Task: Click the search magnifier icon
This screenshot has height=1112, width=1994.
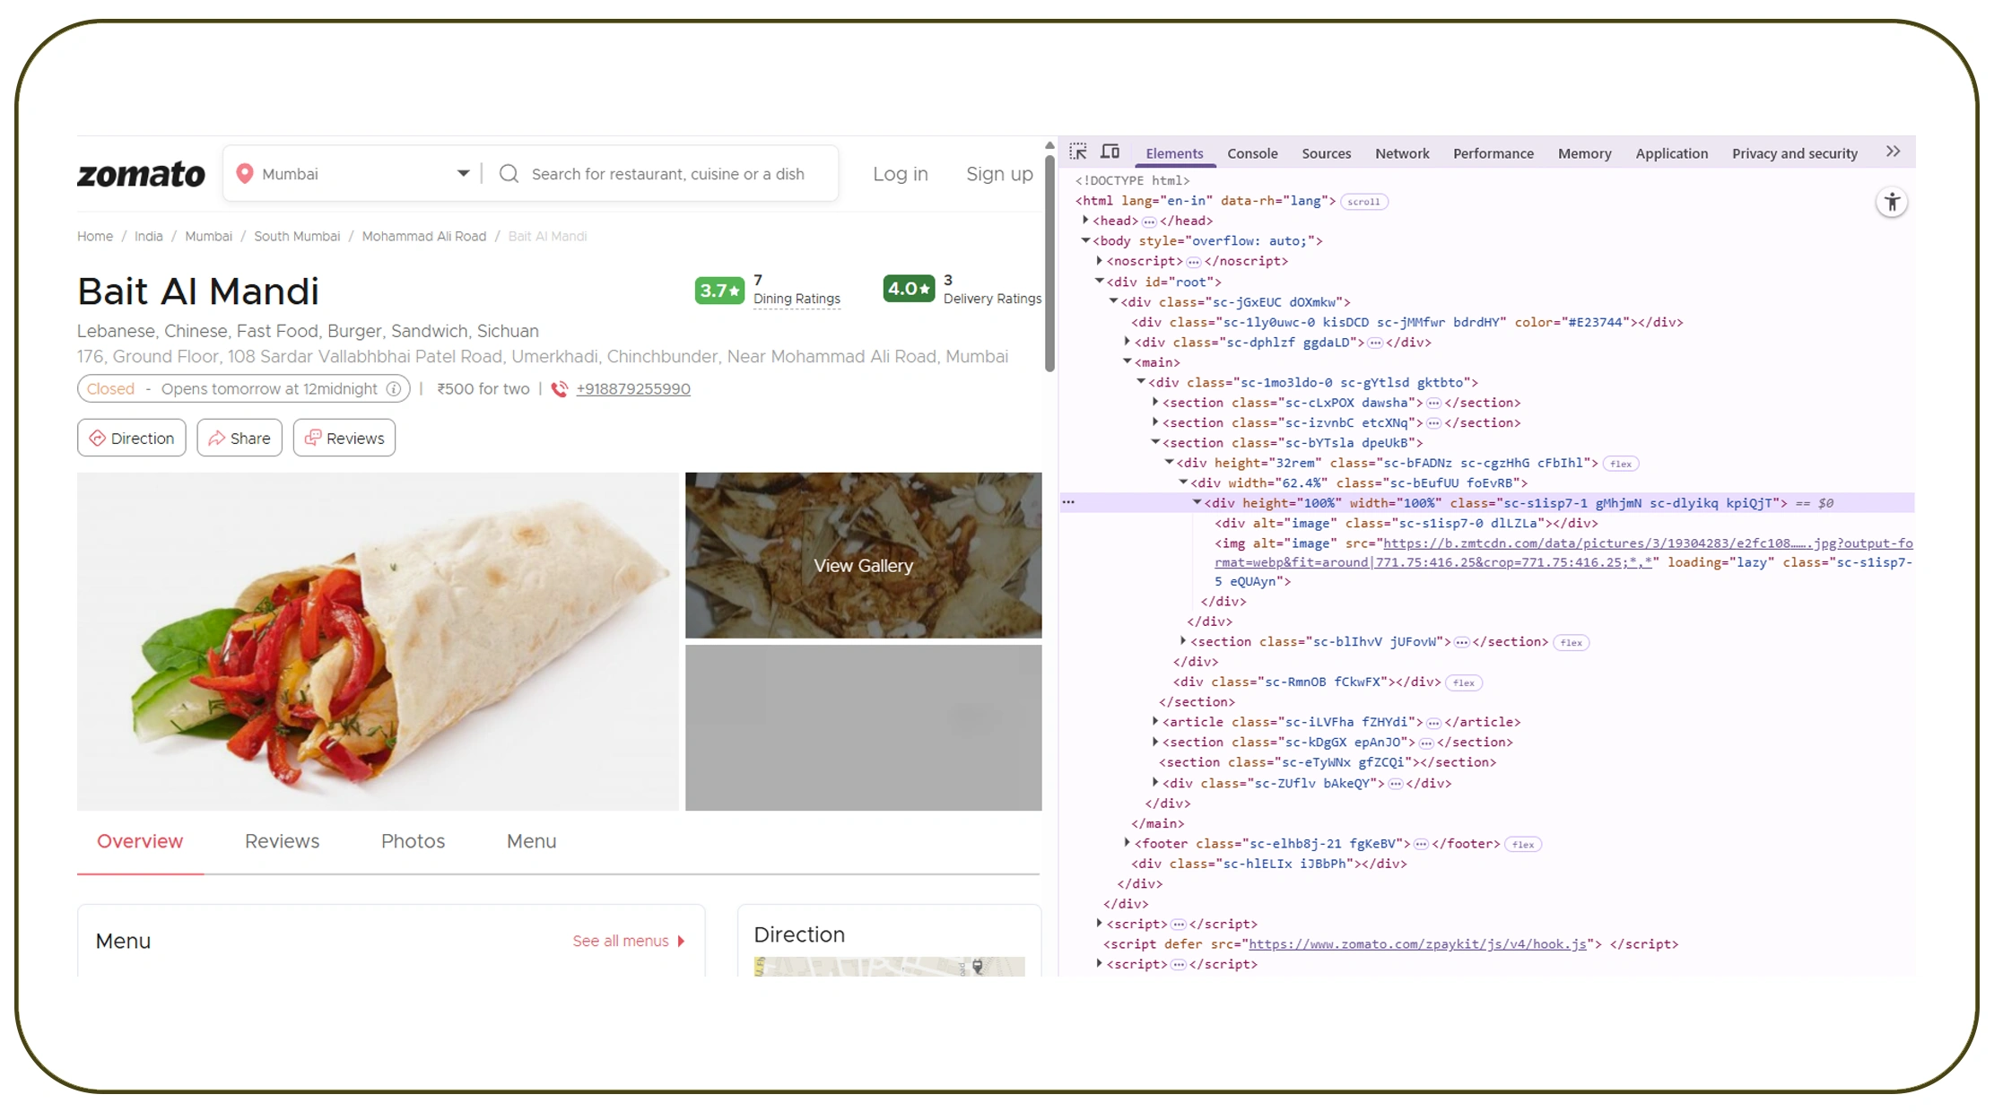Action: [509, 174]
